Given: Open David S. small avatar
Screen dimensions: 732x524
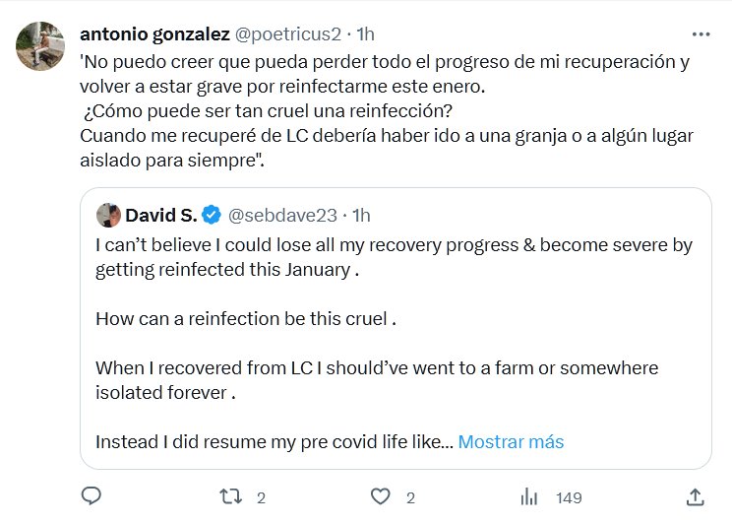Looking at the screenshot, I should pos(108,215).
